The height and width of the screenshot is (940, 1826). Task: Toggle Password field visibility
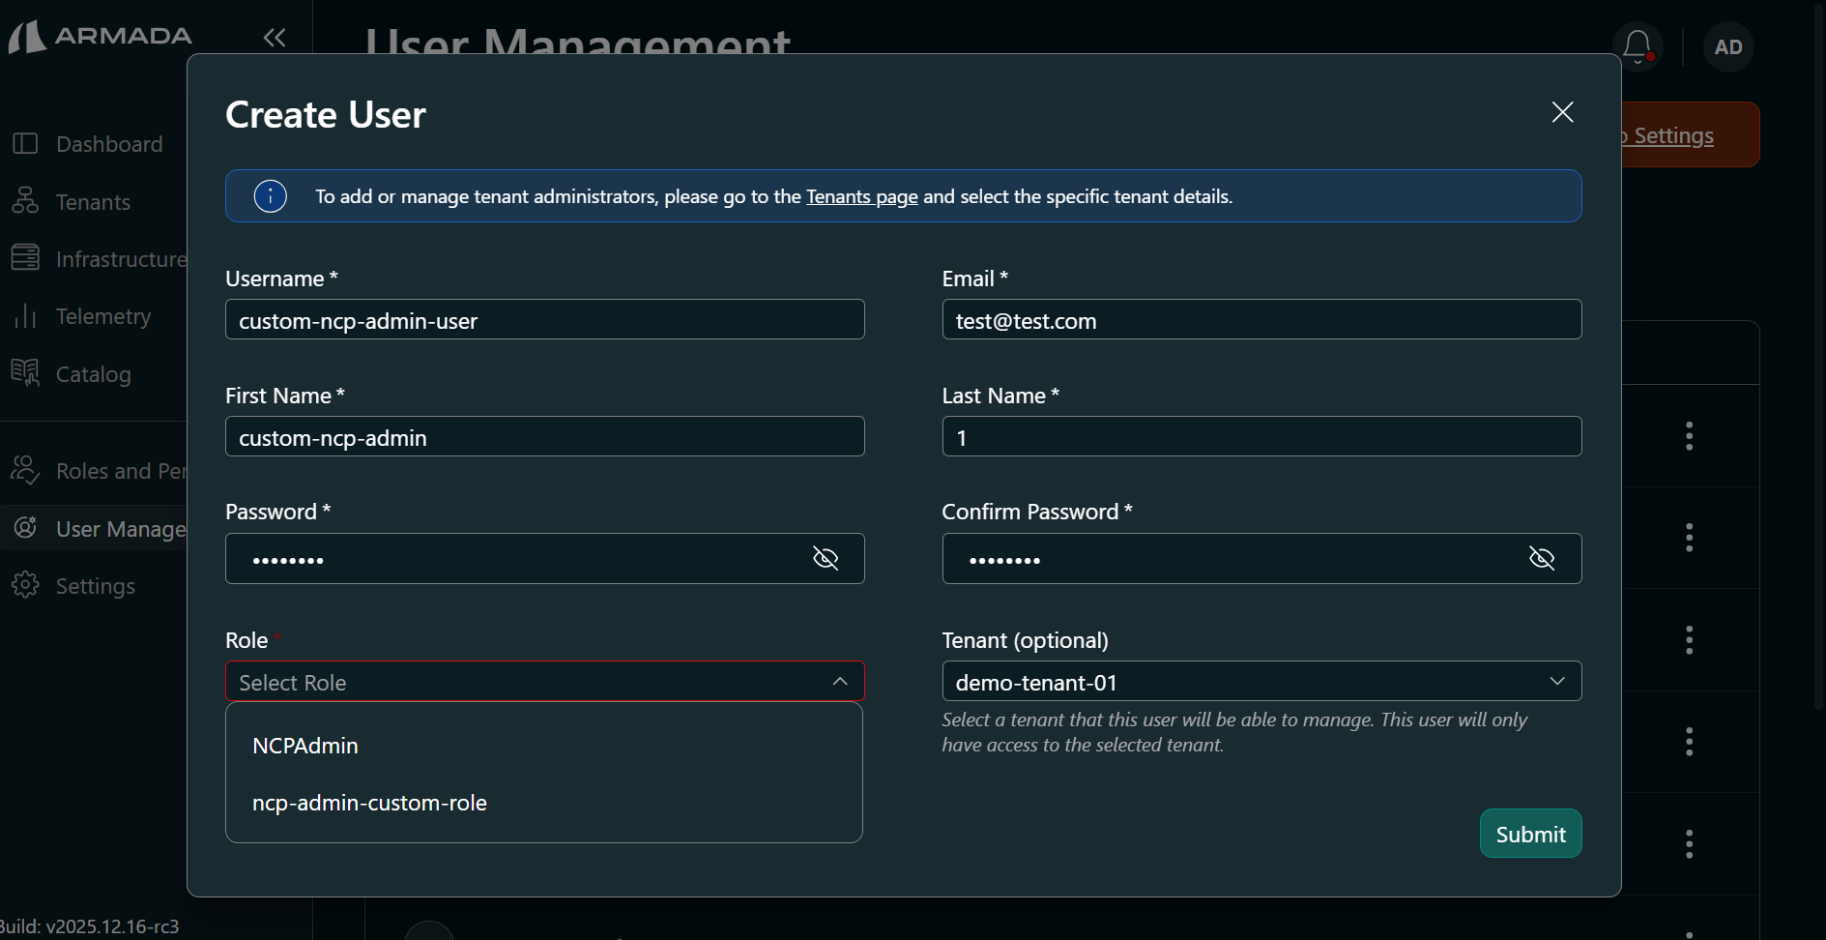(x=826, y=558)
